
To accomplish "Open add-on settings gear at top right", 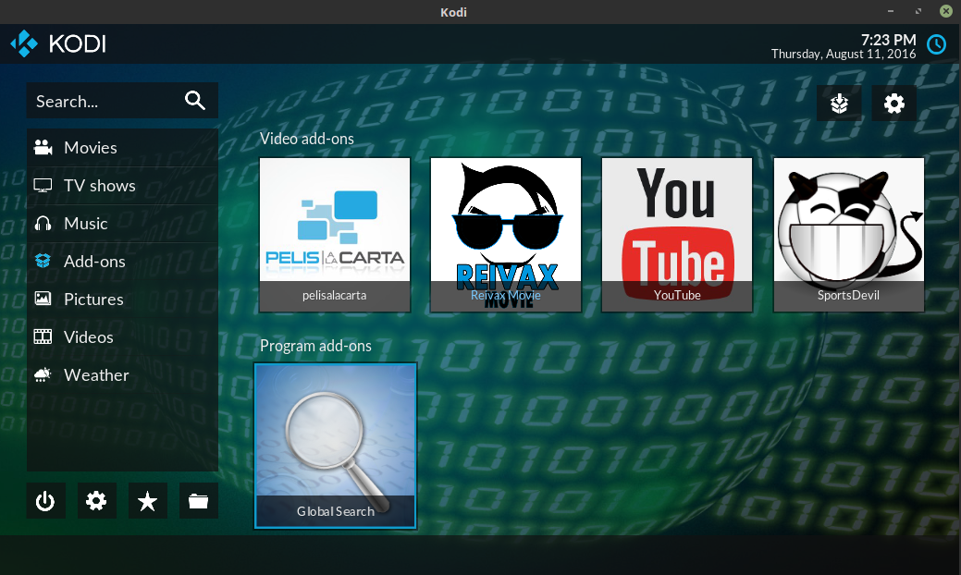I will click(x=894, y=104).
